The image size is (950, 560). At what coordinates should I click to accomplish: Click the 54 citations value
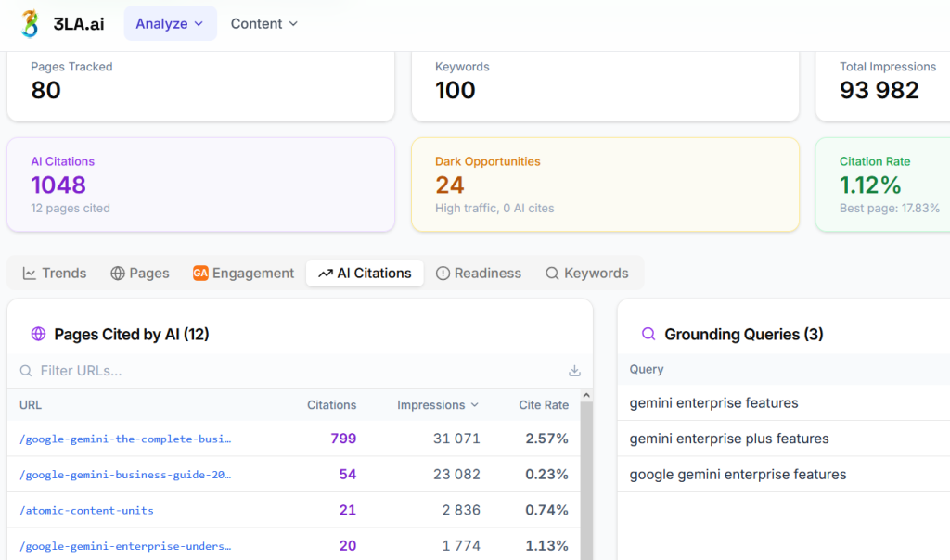pyautogui.click(x=348, y=474)
